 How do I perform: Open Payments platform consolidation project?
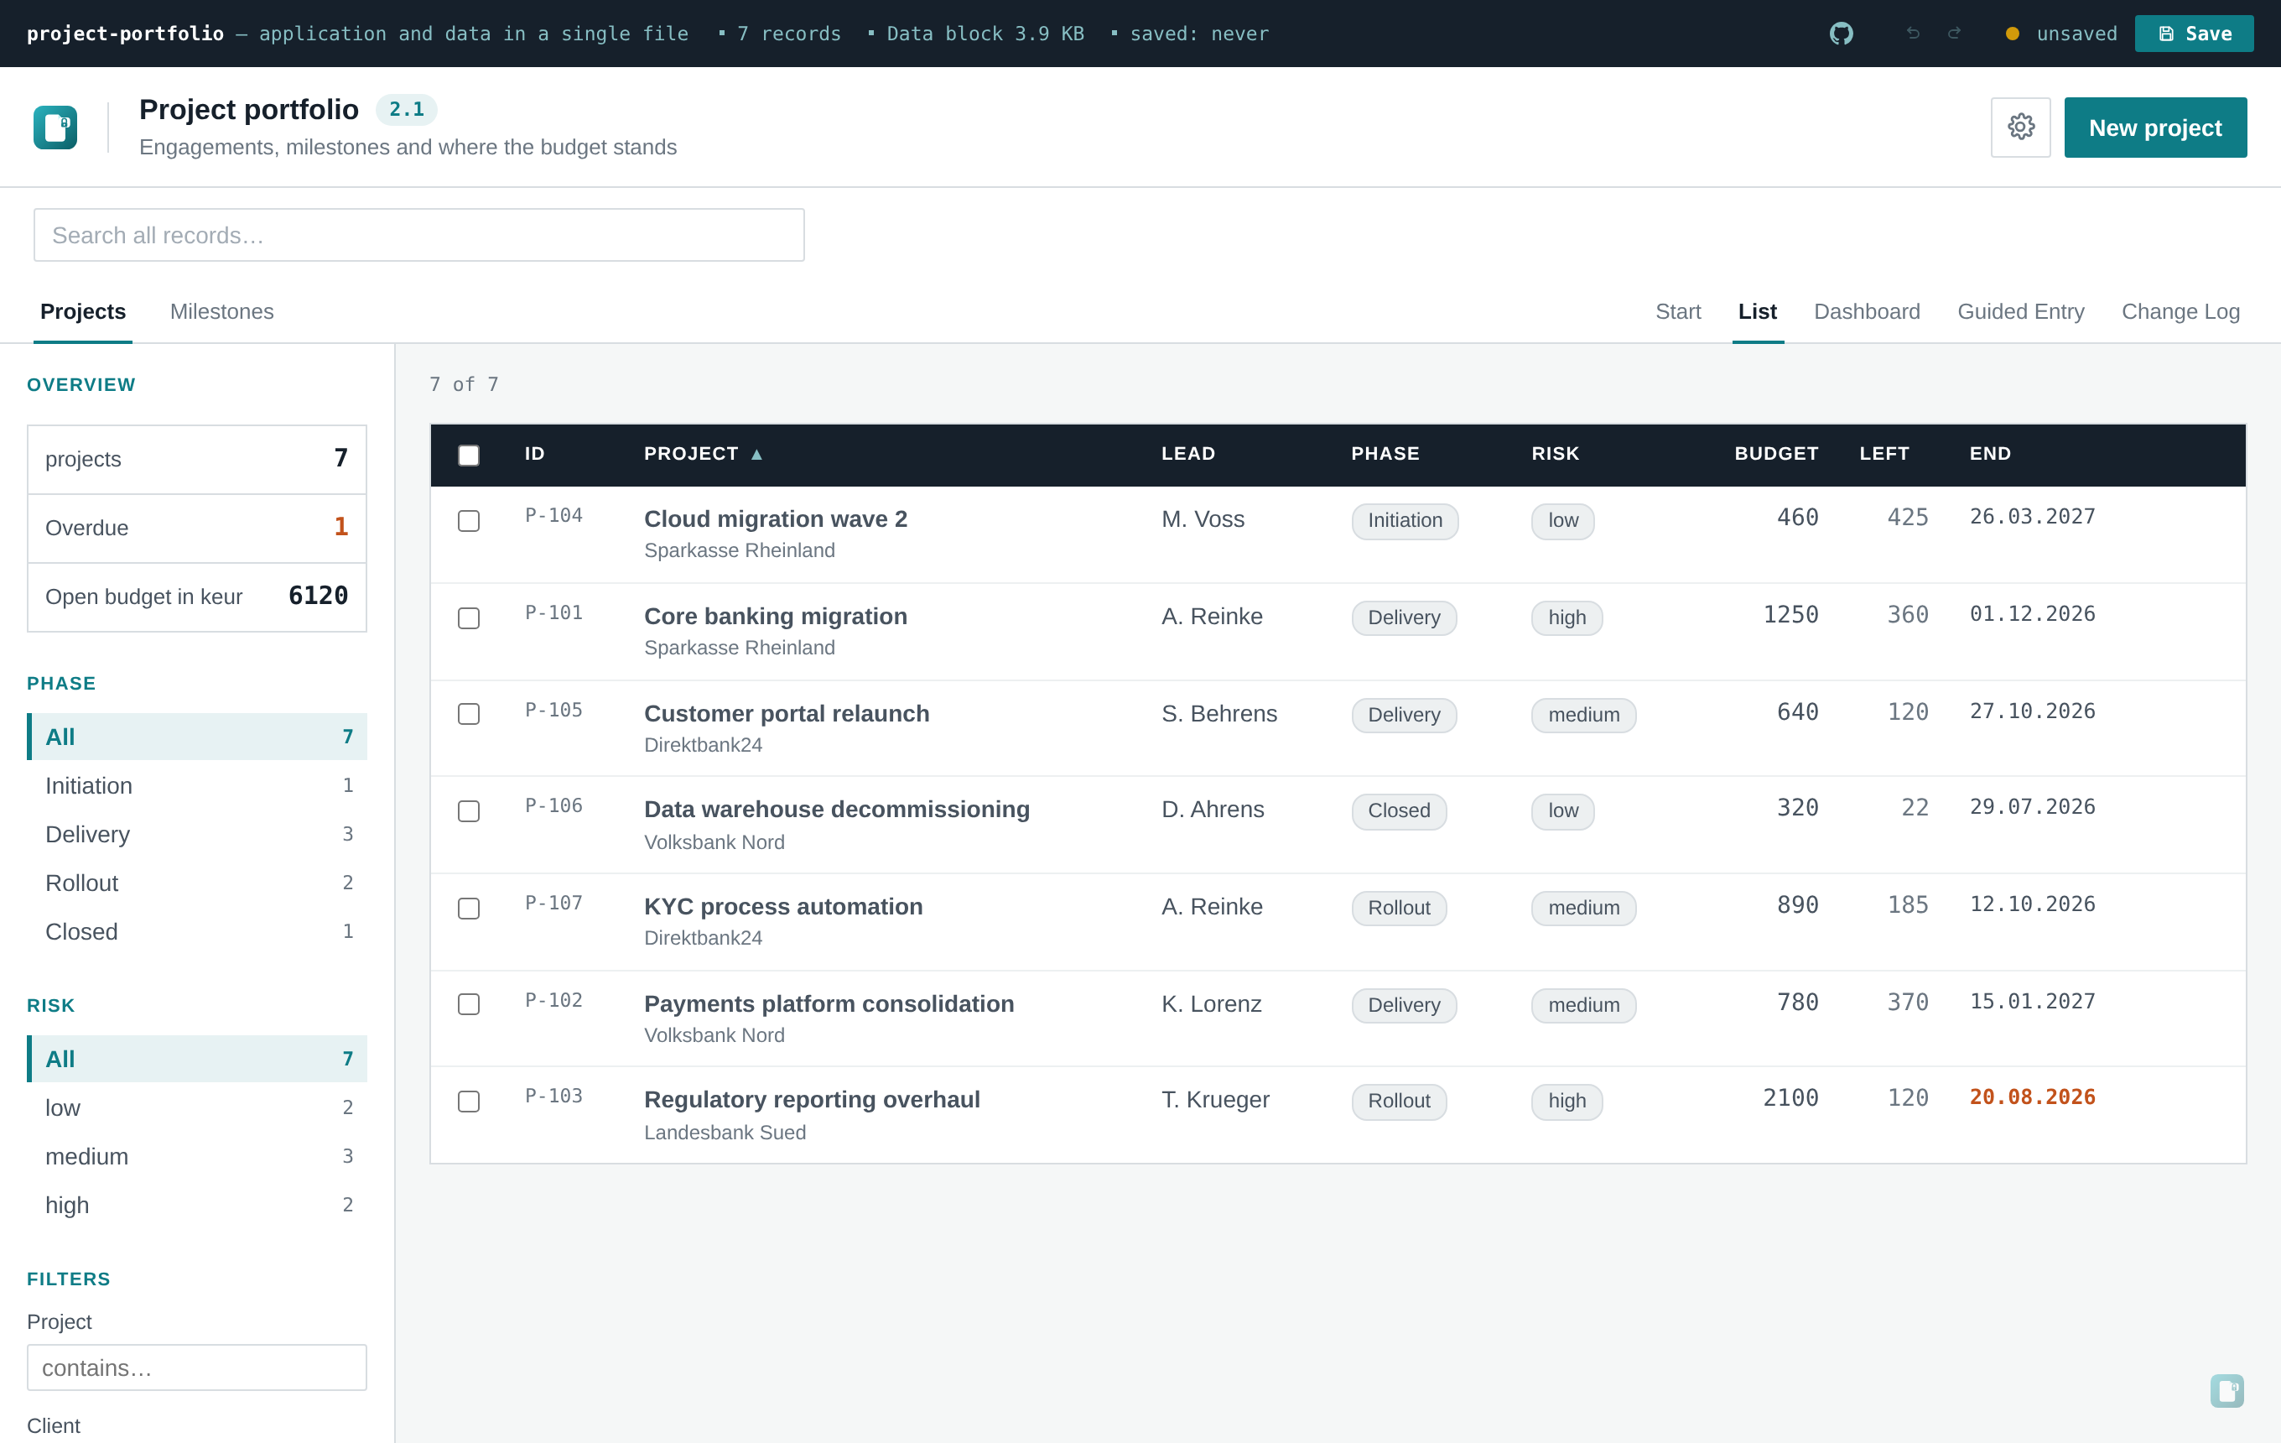(829, 1003)
